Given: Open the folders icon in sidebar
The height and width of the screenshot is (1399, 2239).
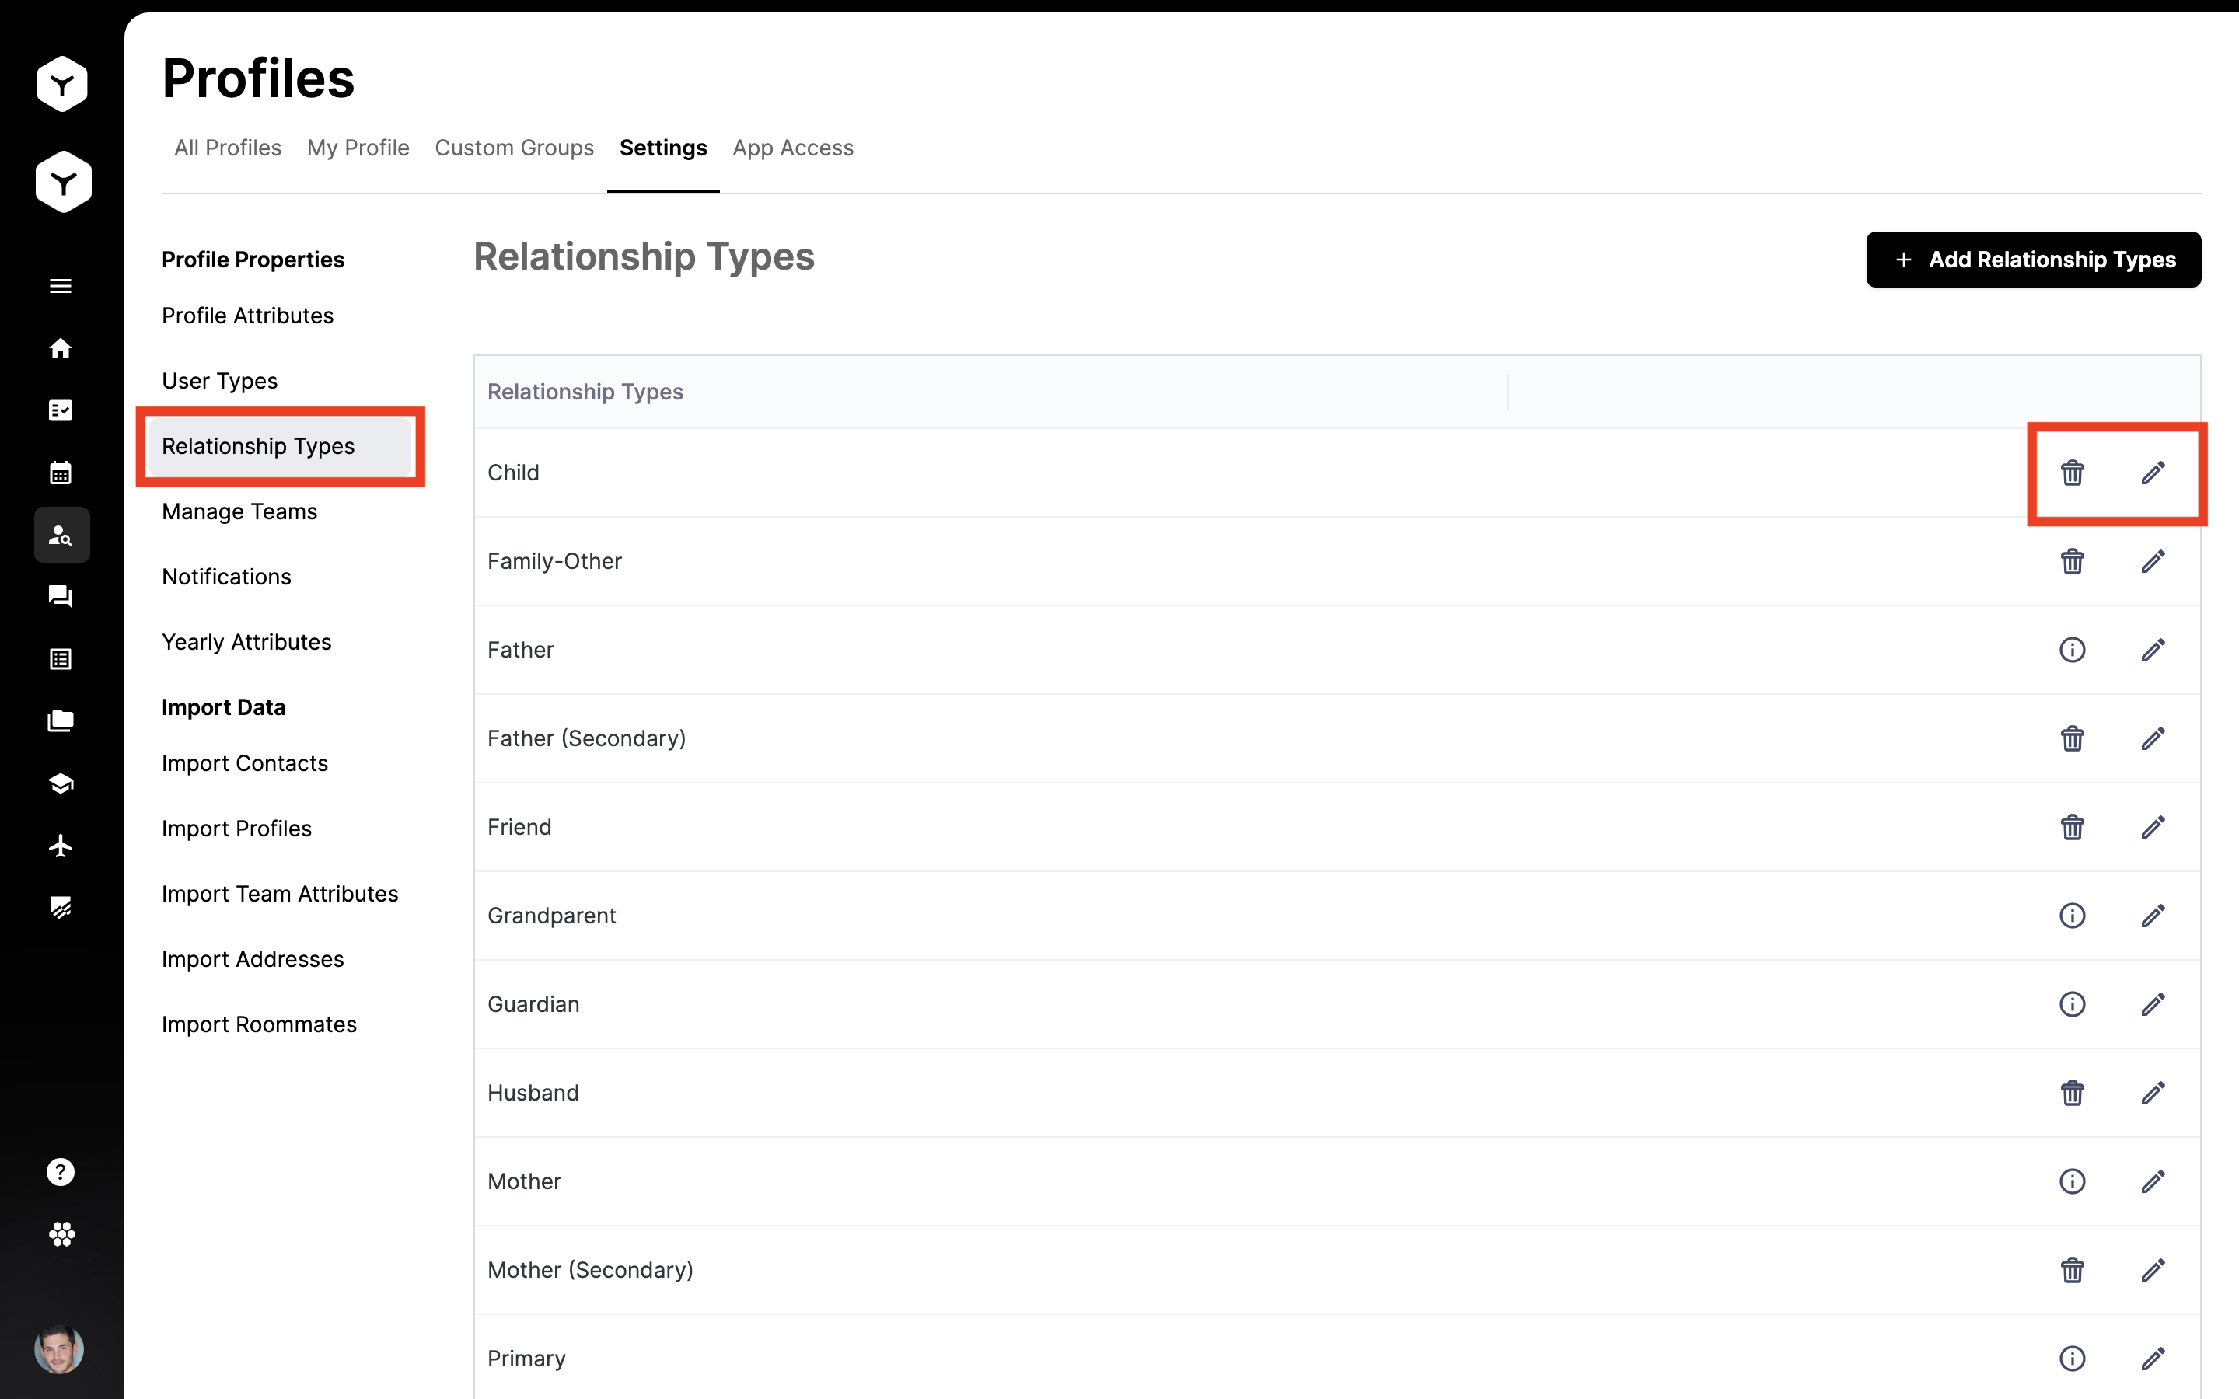Looking at the screenshot, I should click(x=61, y=720).
